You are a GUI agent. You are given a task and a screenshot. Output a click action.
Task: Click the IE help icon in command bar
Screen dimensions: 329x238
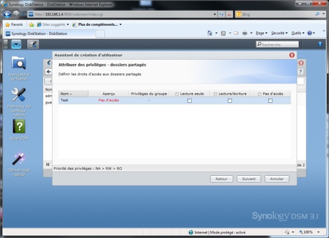[x=309, y=33]
